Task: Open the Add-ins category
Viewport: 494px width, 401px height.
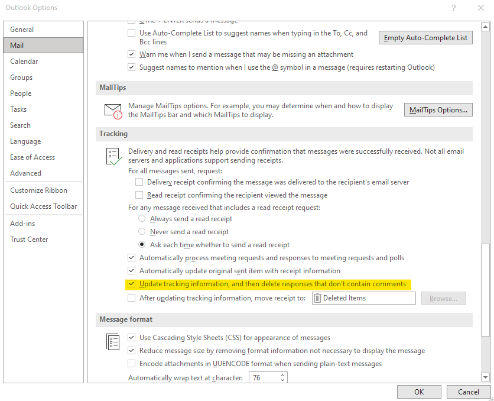Action: (x=44, y=224)
